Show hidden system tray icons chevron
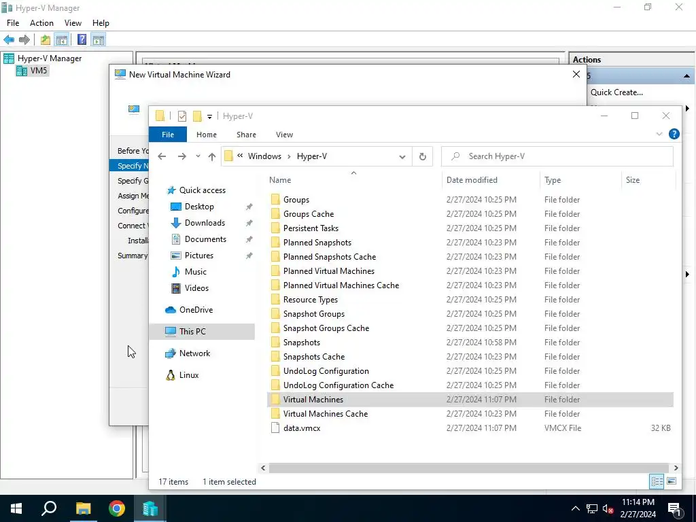The height and width of the screenshot is (522, 696). click(575, 508)
